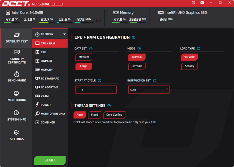Take a screenshot with the camera icon
Screen dimensions: 234x167
[202, 3]
